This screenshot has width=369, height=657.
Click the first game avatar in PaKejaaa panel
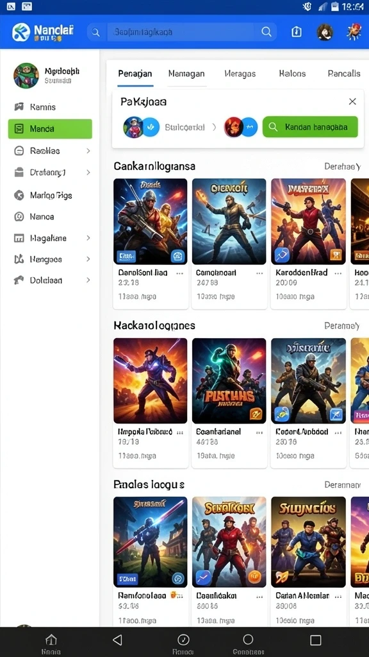click(x=133, y=127)
